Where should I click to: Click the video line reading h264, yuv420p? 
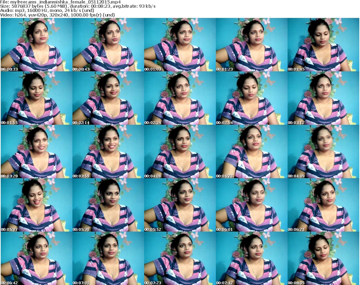click(x=57, y=15)
